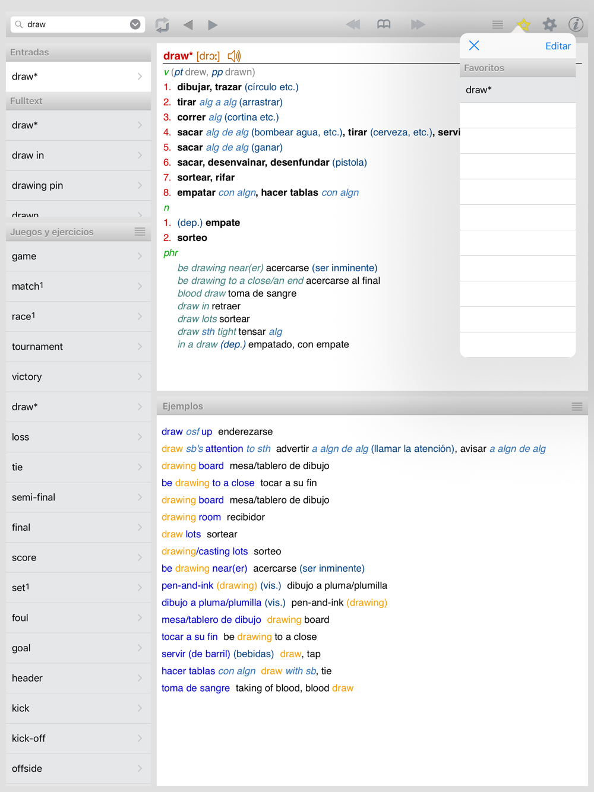The width and height of the screenshot is (594, 792).
Task: Open the list menu icon in toolbar
Action: point(498,24)
